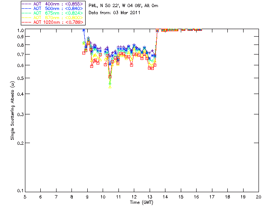
Task: Select the hour 14 tick label on the time axis
Action: tap(165, 197)
